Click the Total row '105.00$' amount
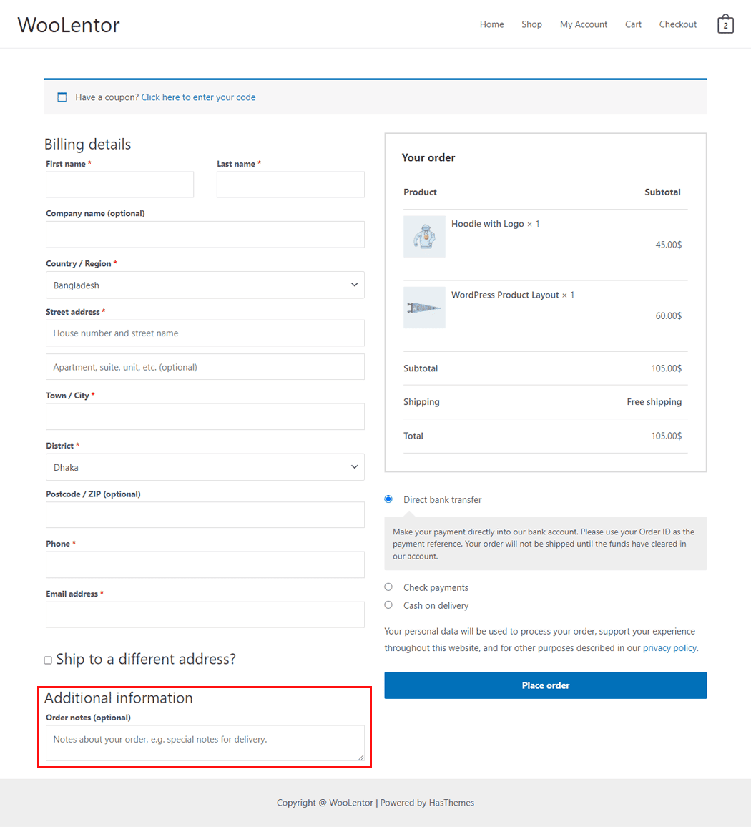The height and width of the screenshot is (827, 751). tap(666, 436)
